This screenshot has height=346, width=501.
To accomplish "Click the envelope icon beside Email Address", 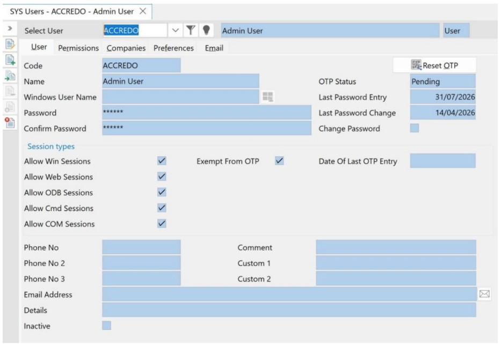I will (x=484, y=293).
